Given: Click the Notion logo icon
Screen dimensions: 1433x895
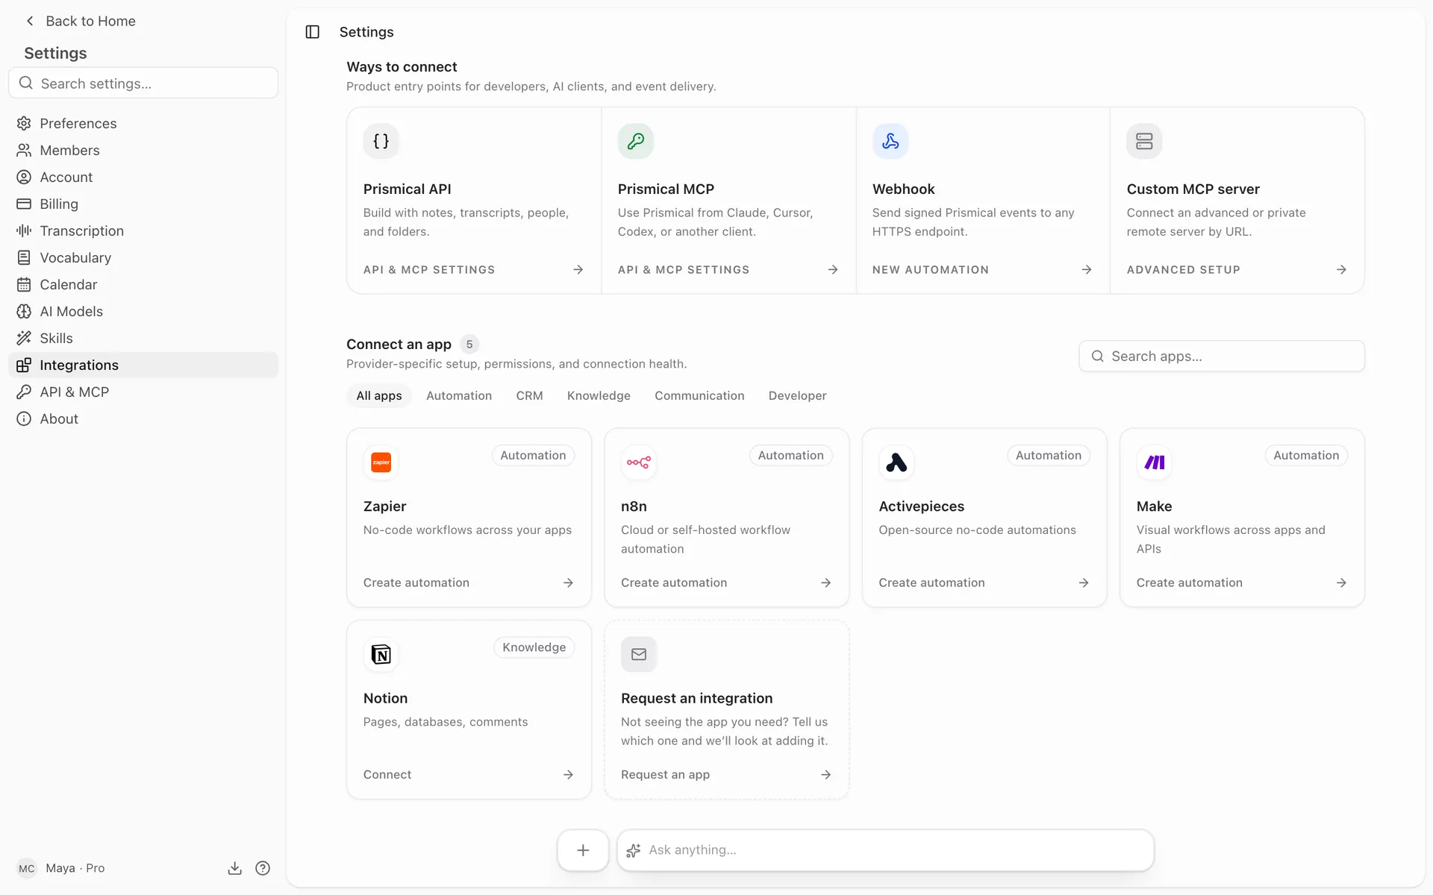Looking at the screenshot, I should [381, 655].
